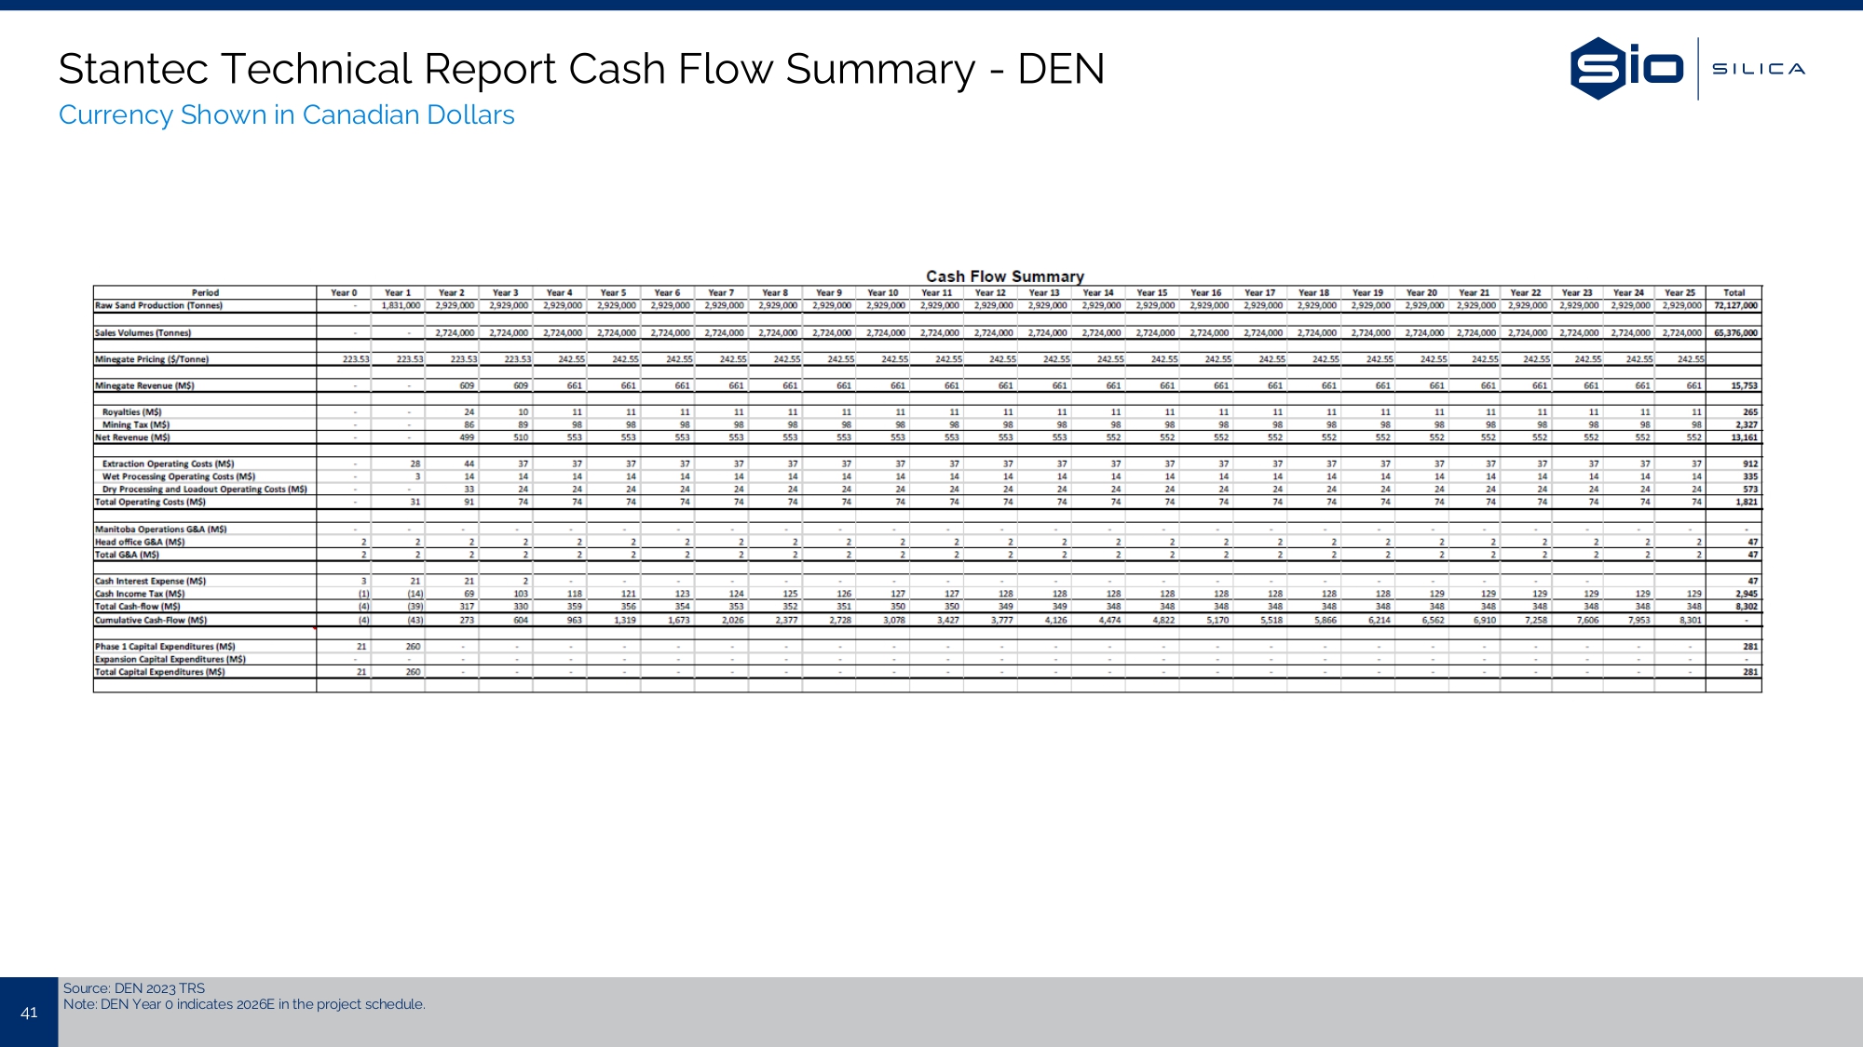Click the 'Minegate Revenue (M$)' row label

click(144, 385)
